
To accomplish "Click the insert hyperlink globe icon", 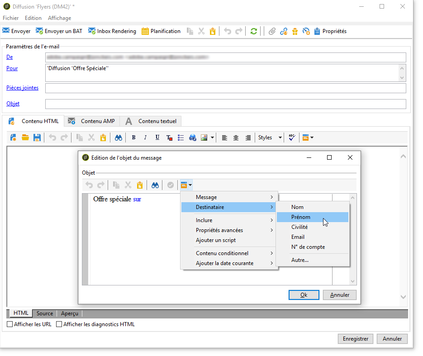I will [x=193, y=138].
